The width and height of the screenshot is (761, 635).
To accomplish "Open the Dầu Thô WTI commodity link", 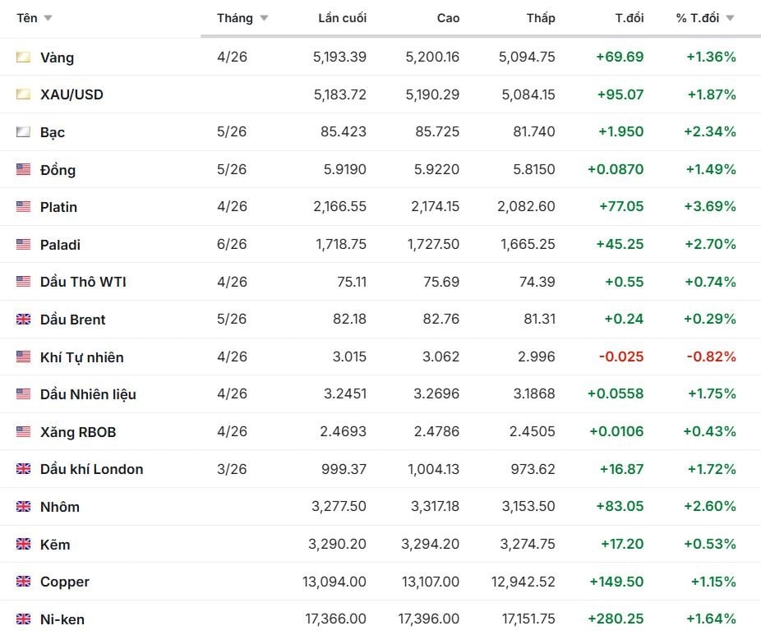I will (83, 282).
